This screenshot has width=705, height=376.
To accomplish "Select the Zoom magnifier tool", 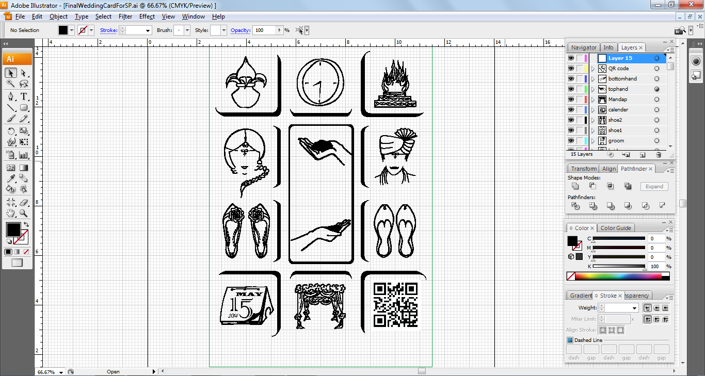I will pos(24,213).
